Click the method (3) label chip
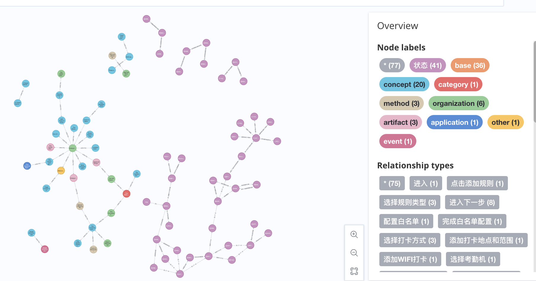The width and height of the screenshot is (536, 281). [401, 103]
